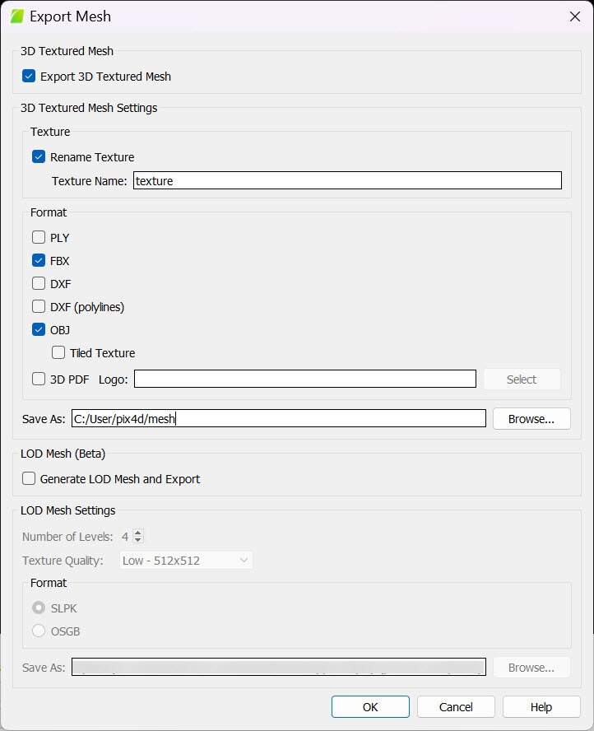Click the stepper up arrow for Number of Levels
594x731 pixels.
point(137,532)
